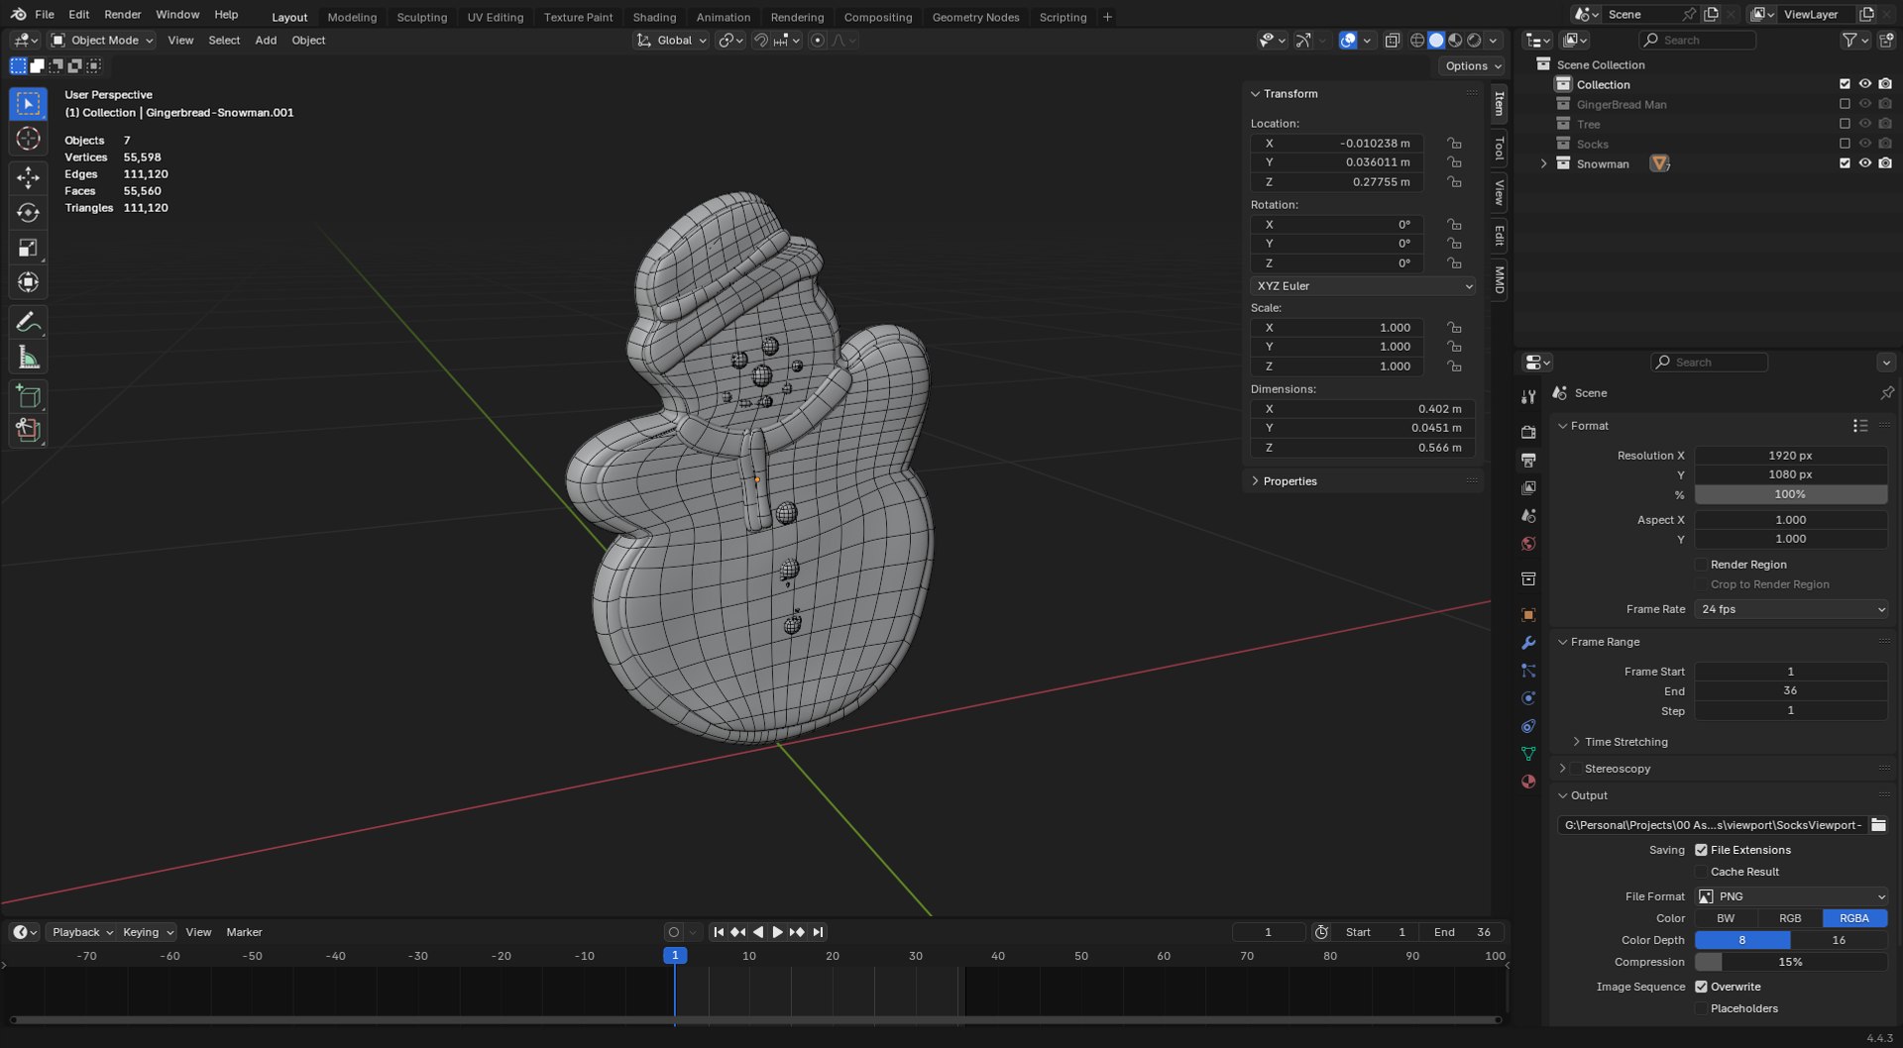
Task: Uncheck the Overwrite option
Action: pos(1701,987)
